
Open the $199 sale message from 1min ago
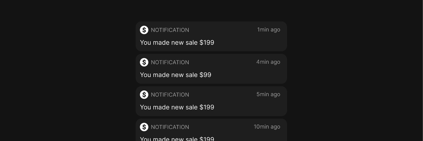coord(177,43)
